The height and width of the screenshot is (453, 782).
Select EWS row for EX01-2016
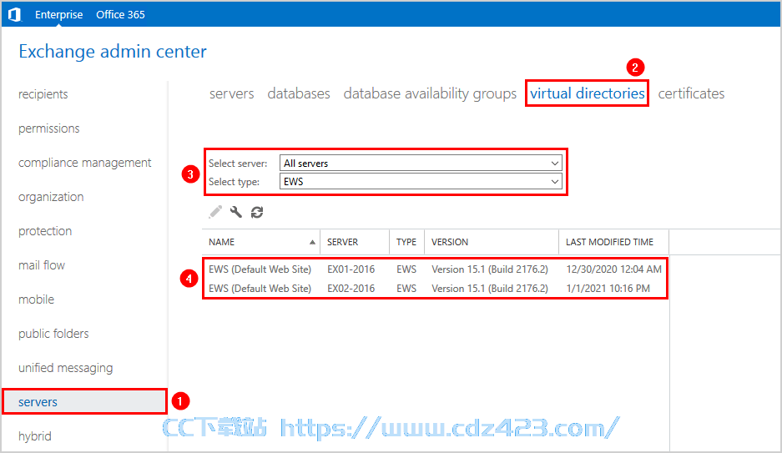[435, 269]
